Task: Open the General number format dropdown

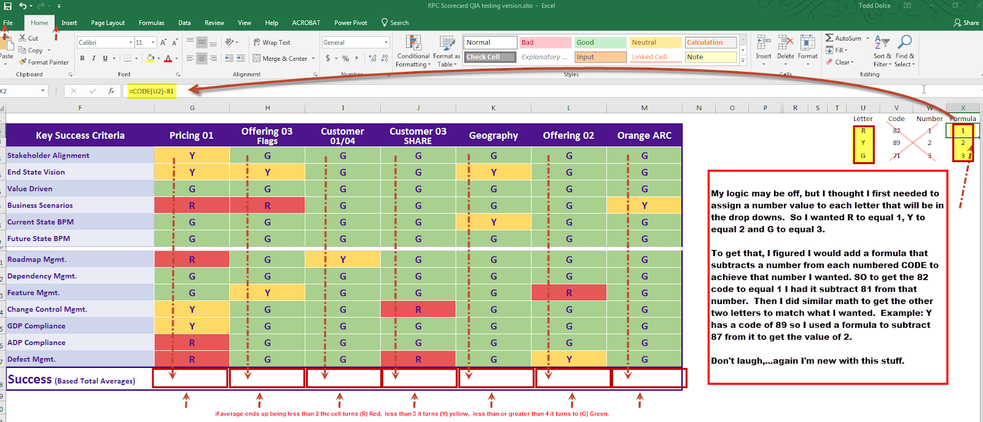Action: [x=386, y=42]
